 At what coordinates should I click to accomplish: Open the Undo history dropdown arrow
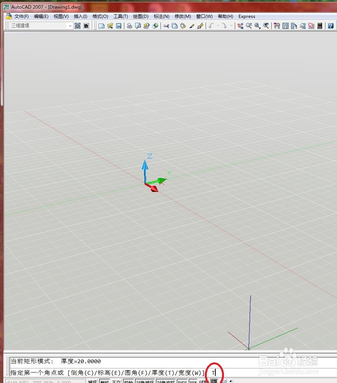(218, 26)
